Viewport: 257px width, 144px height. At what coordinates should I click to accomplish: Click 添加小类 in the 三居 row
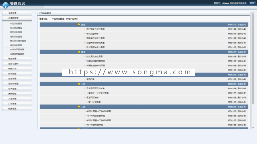click(242, 84)
